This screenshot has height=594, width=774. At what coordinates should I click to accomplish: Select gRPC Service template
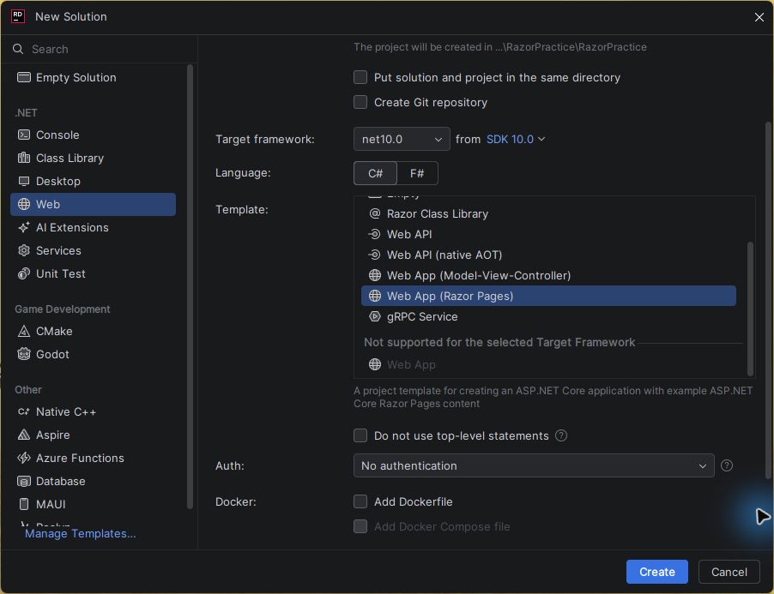[548, 316]
